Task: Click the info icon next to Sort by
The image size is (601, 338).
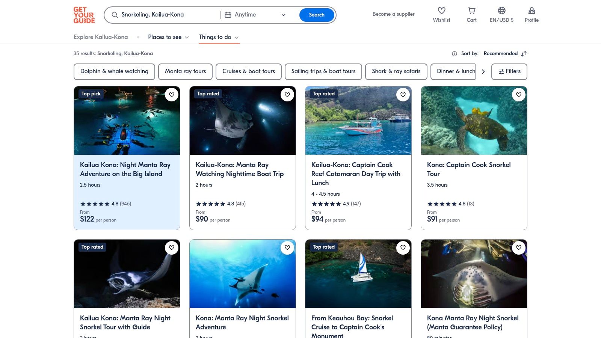Action: [x=455, y=54]
